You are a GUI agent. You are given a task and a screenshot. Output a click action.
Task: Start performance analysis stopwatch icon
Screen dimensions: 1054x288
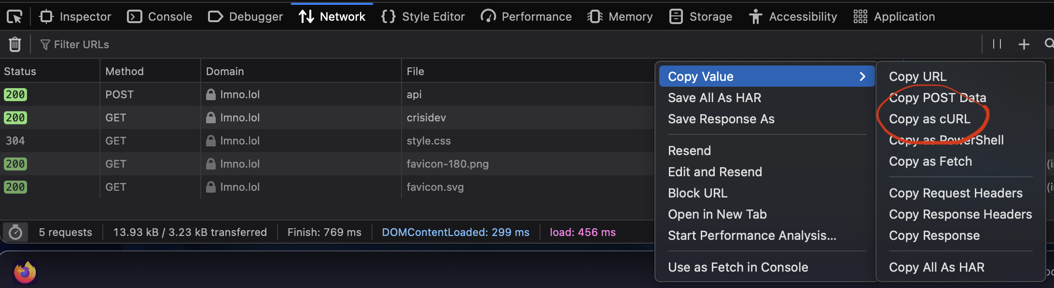tap(15, 232)
